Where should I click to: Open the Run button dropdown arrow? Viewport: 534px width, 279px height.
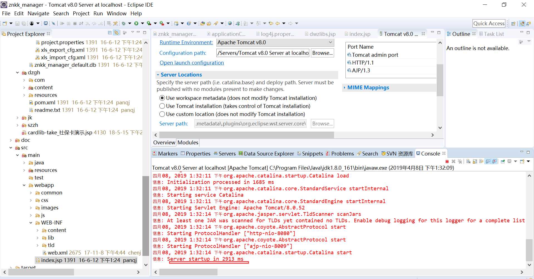(x=142, y=23)
